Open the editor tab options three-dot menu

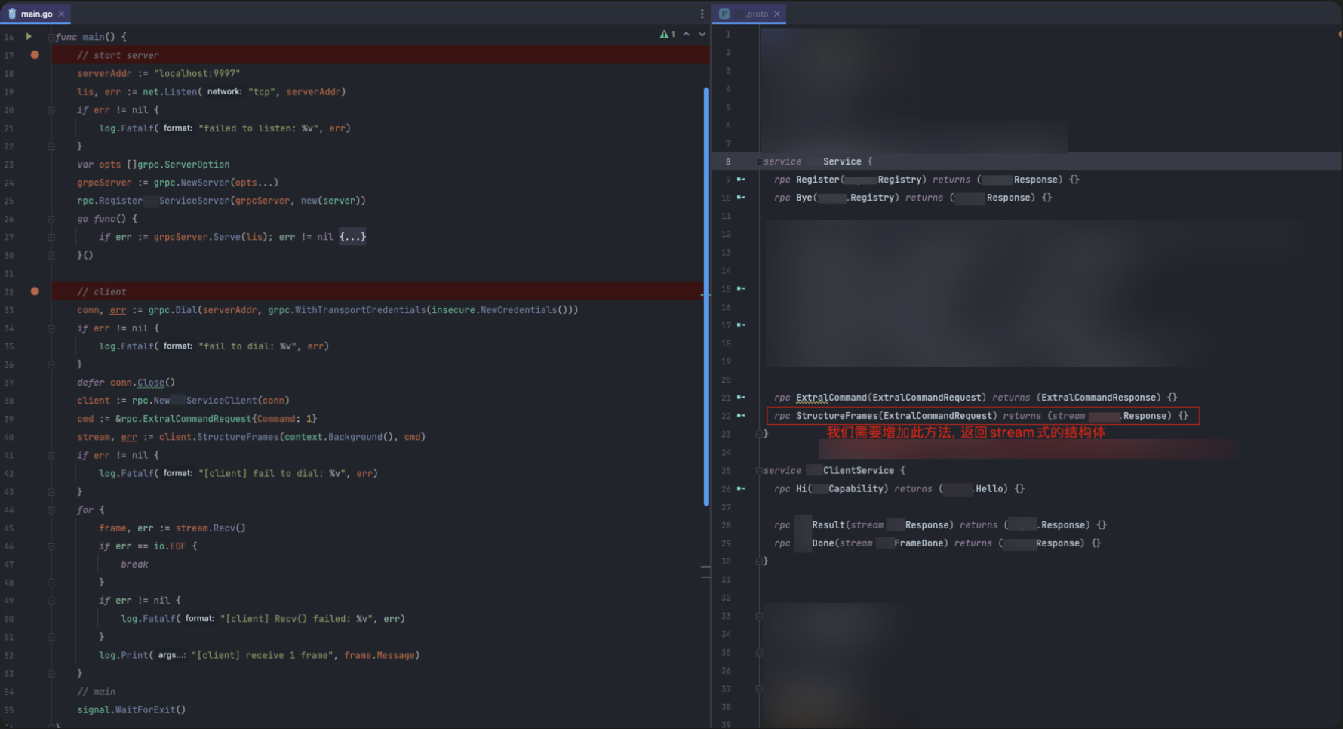[702, 14]
